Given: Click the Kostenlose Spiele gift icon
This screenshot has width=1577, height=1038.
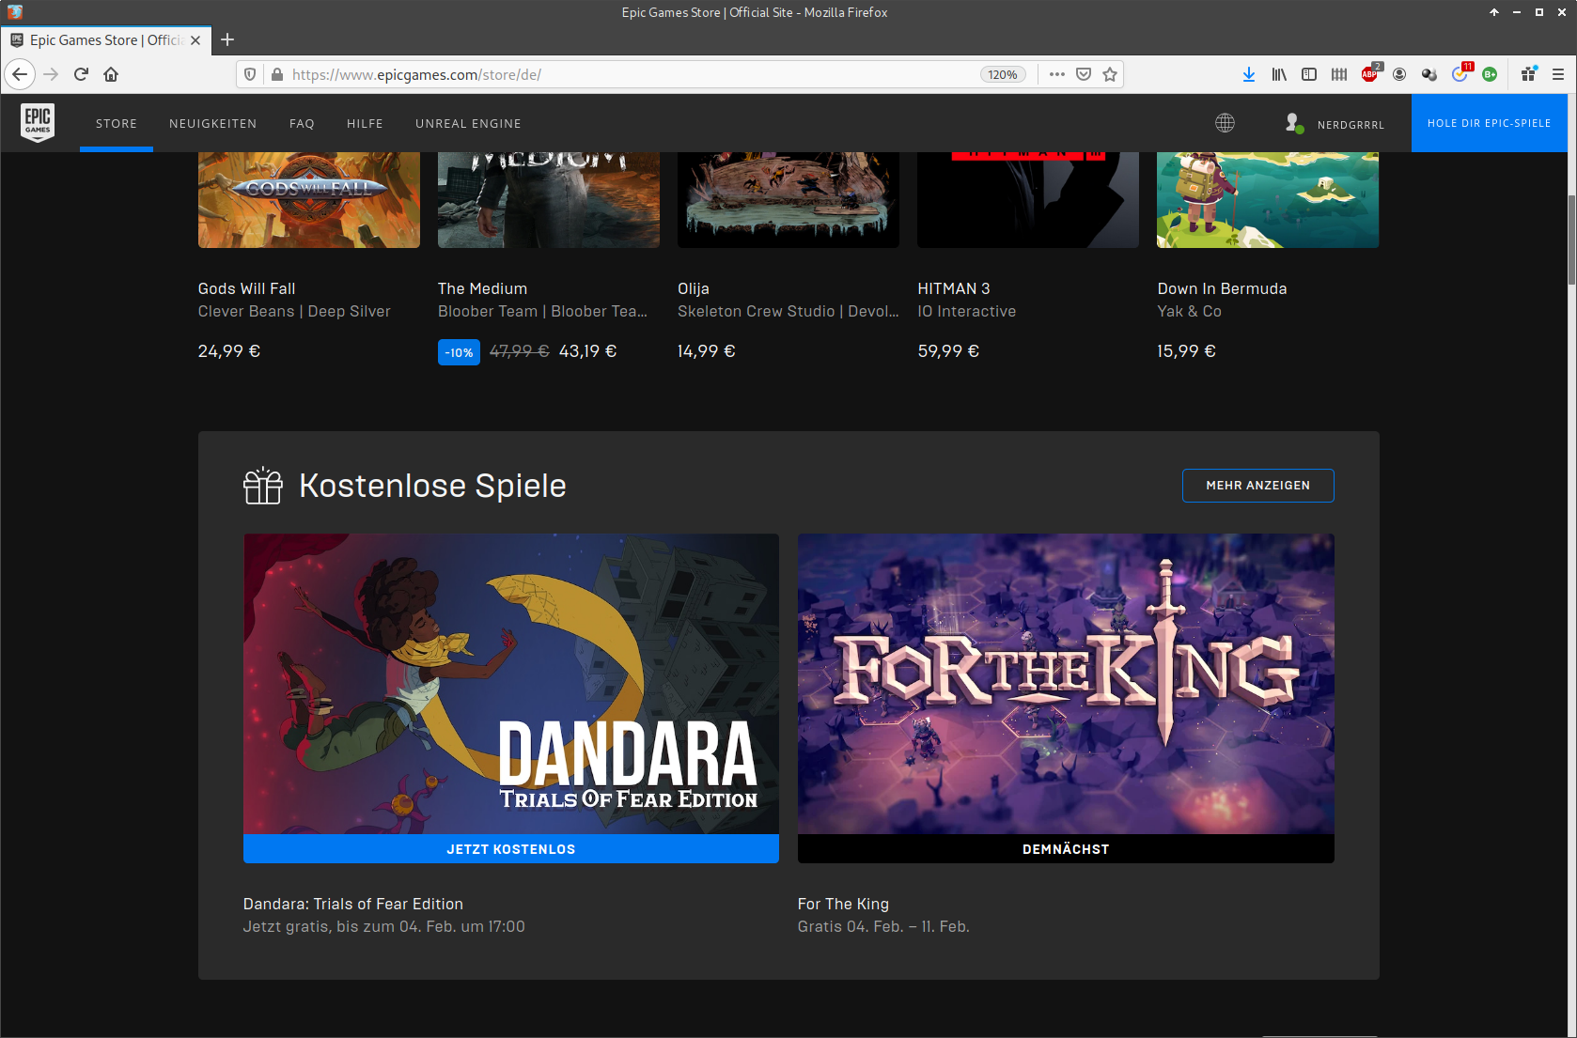Looking at the screenshot, I should [263, 486].
